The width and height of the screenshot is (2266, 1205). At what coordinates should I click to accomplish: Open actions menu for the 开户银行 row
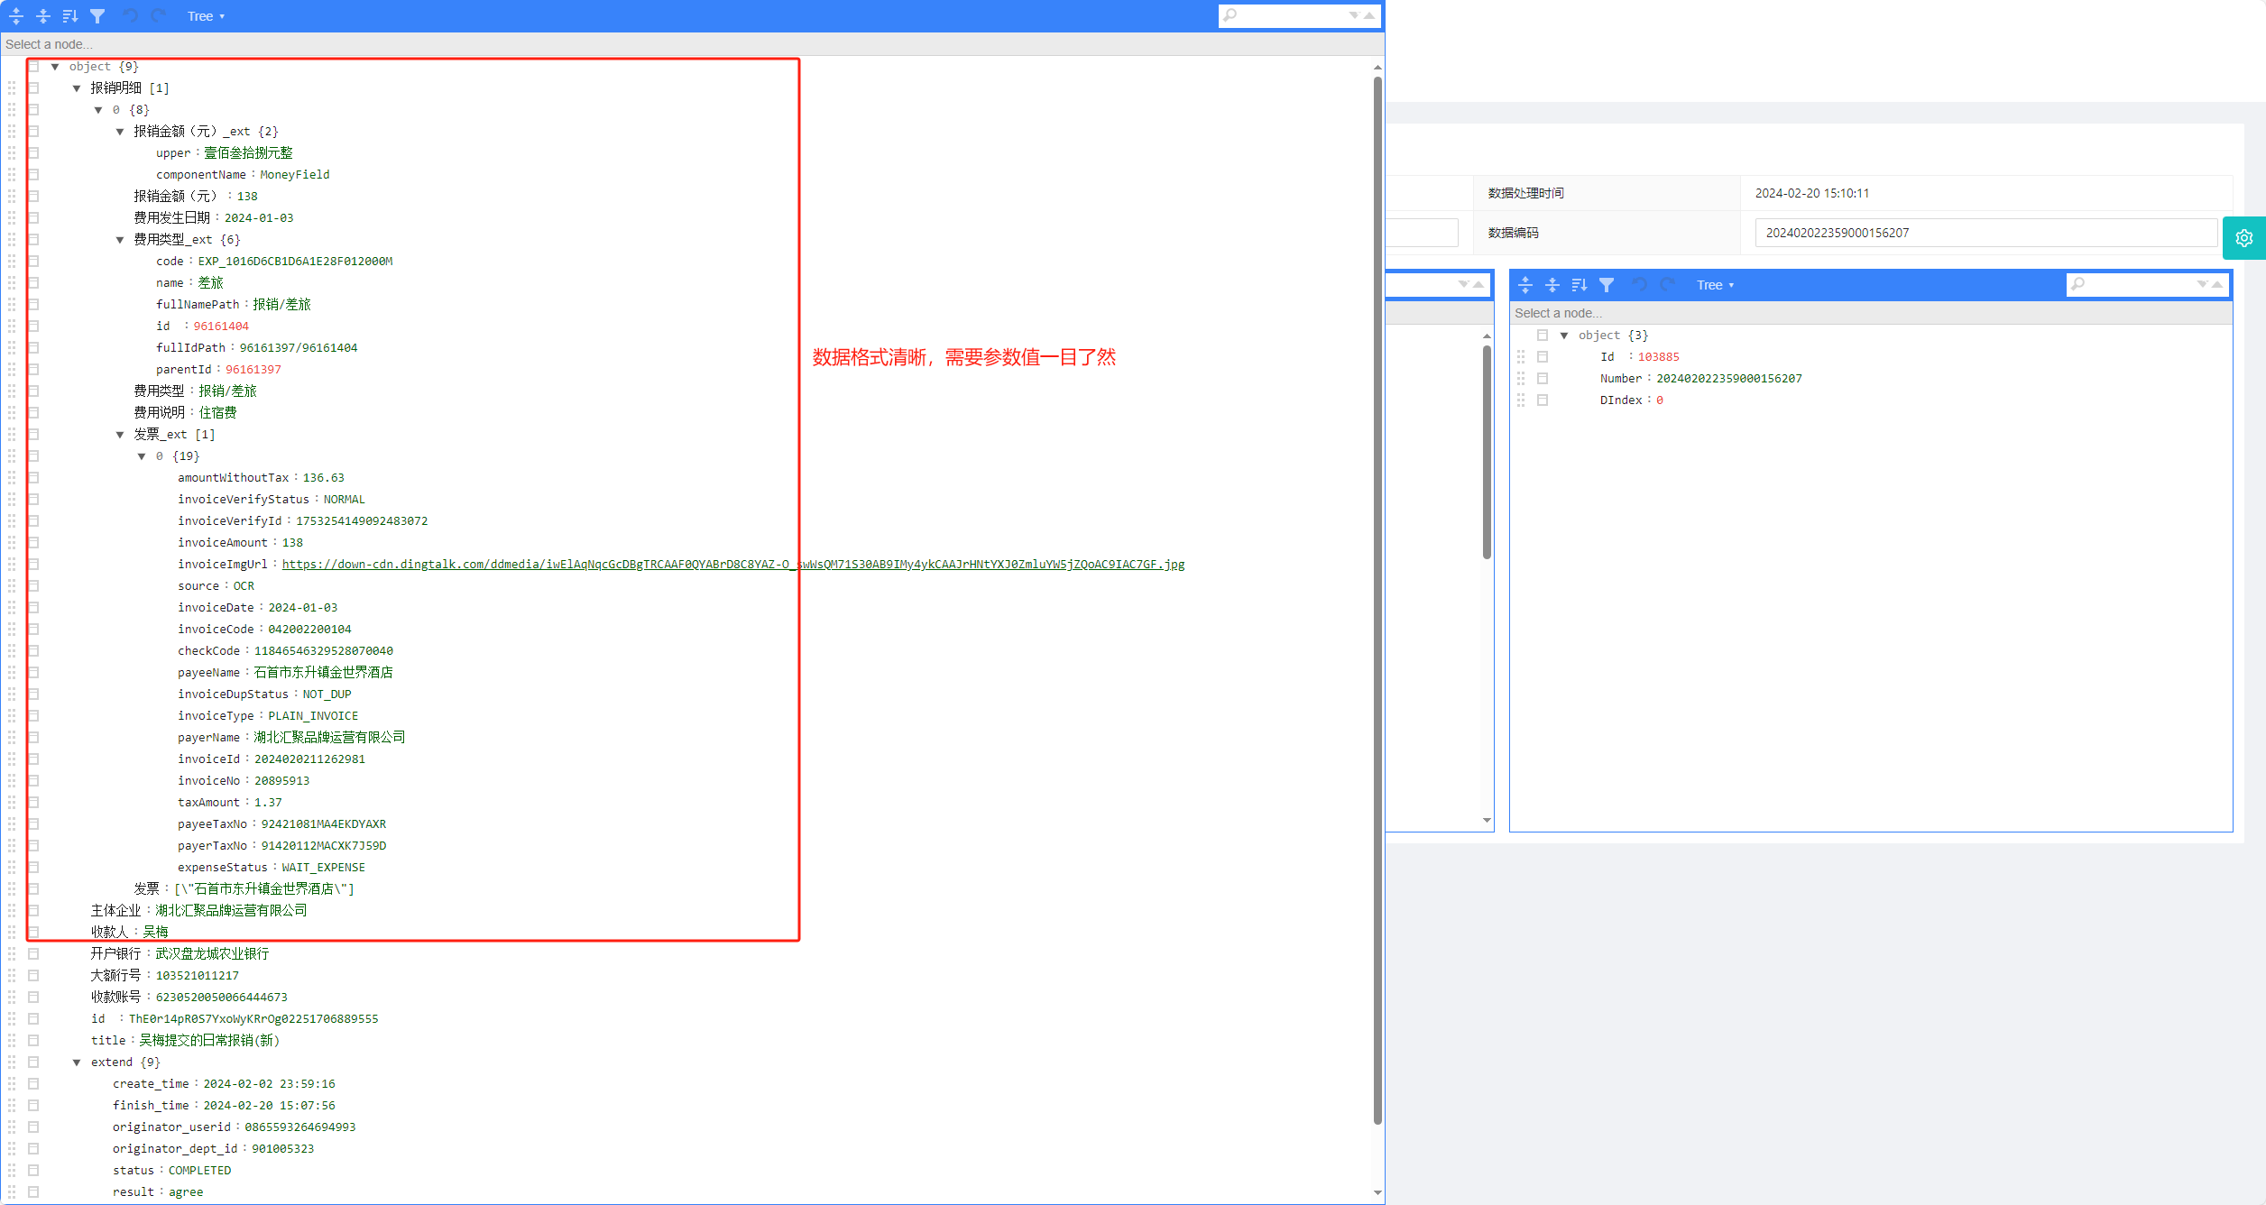[x=33, y=954]
